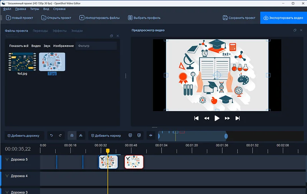This screenshot has width=307, height=194.
Task: Center the timeline on the playhead
Action: 150,135
